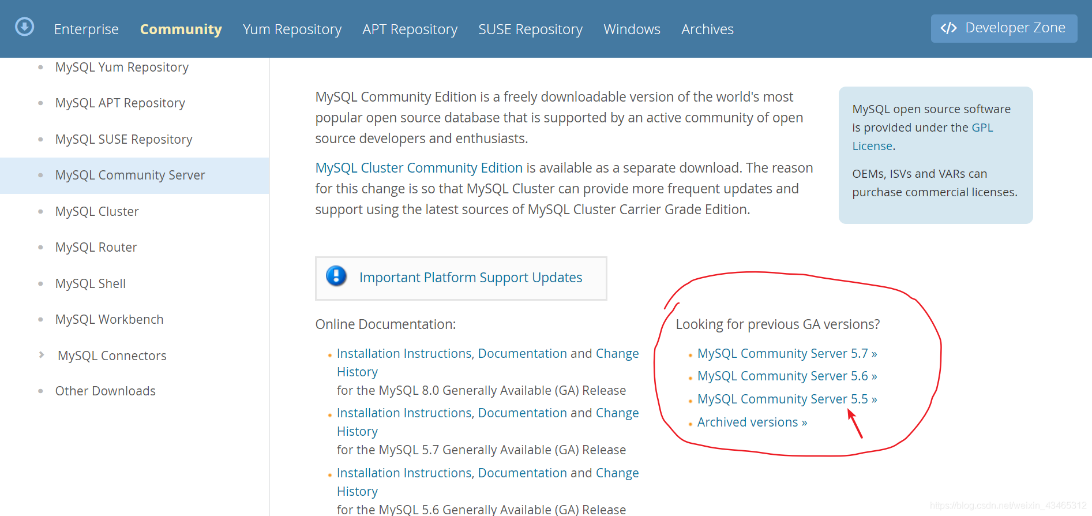The image size is (1092, 516).
Task: Select MySQL Community Server in sidebar
Action: tap(134, 175)
